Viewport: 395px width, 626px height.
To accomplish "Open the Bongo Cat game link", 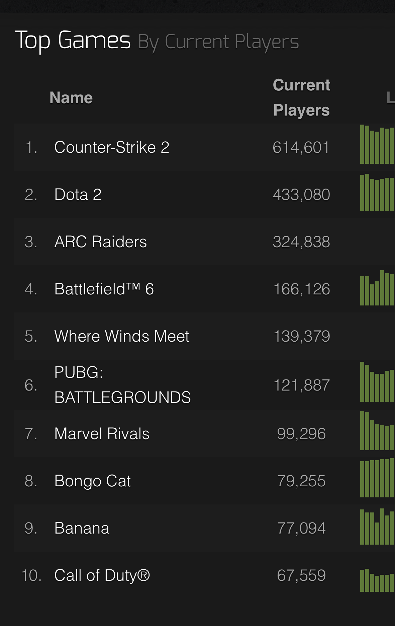I will 92,481.
